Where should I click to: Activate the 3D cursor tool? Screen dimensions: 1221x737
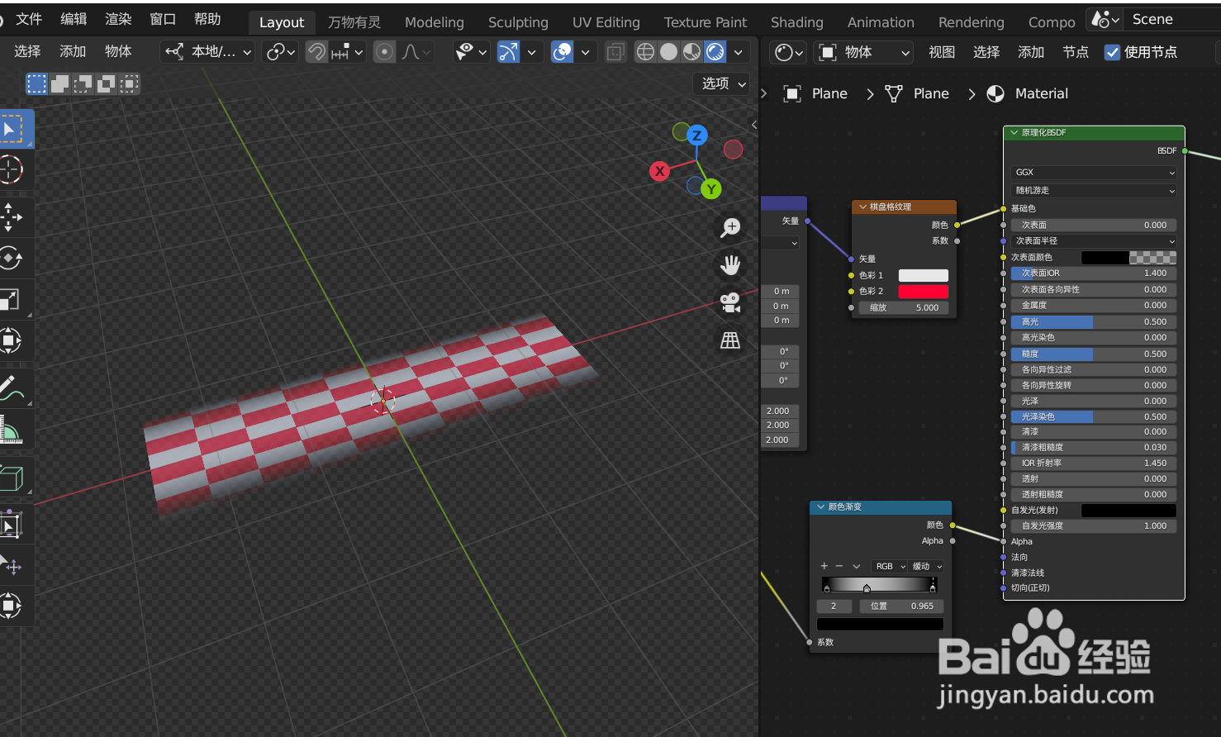tap(12, 169)
